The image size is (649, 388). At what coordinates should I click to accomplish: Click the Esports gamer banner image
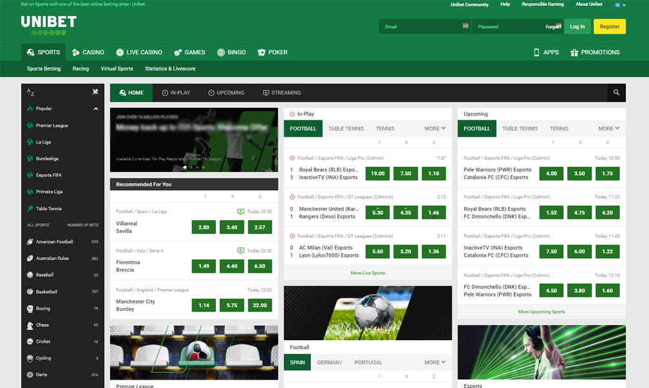pyautogui.click(x=542, y=352)
